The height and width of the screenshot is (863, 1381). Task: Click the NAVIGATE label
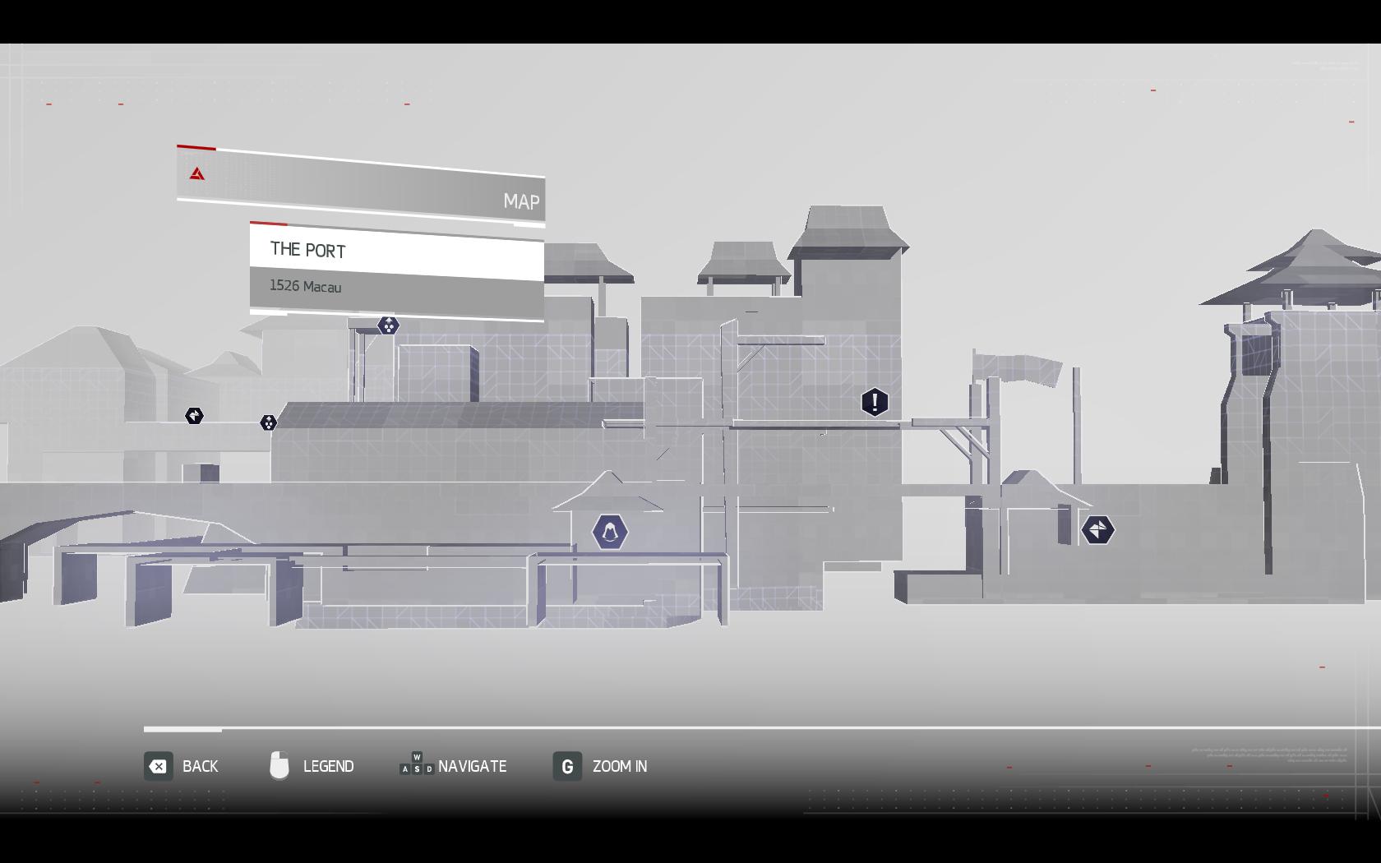[x=472, y=766]
